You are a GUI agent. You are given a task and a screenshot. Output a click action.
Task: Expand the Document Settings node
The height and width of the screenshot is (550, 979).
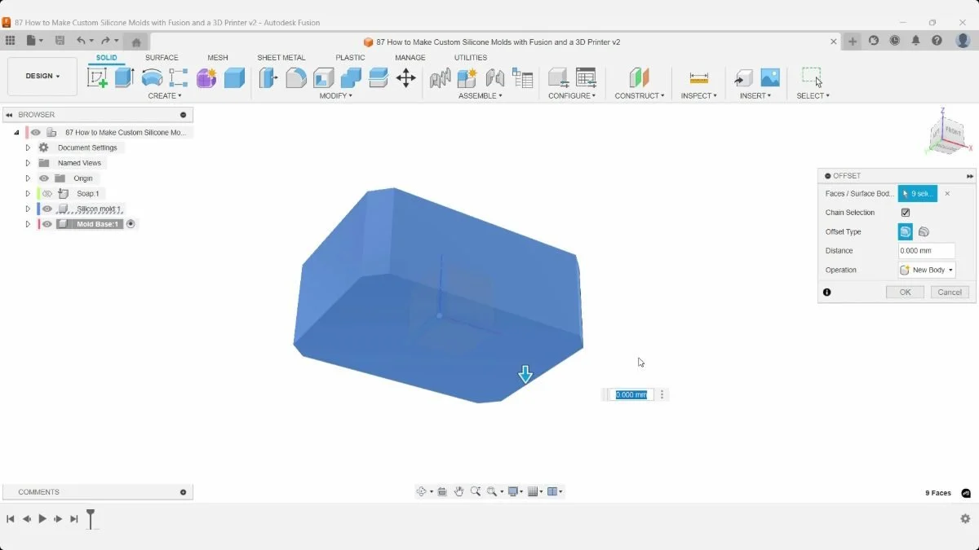pos(28,147)
